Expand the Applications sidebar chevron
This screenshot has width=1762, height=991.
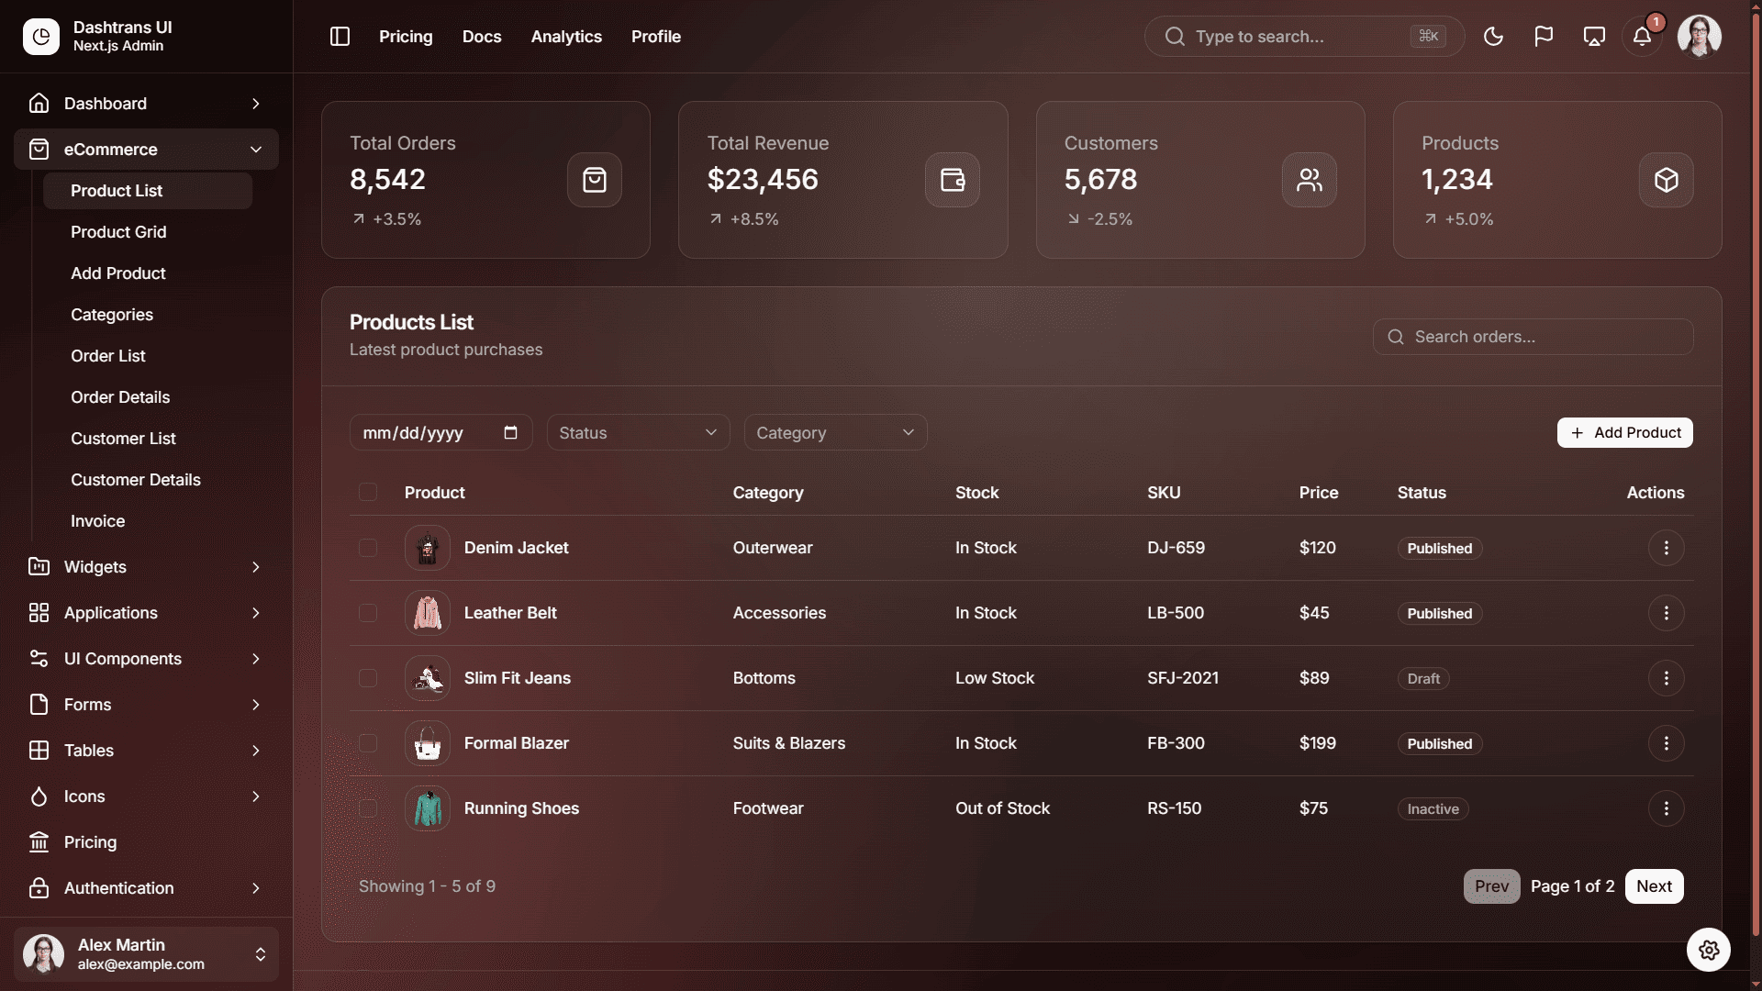coord(256,613)
